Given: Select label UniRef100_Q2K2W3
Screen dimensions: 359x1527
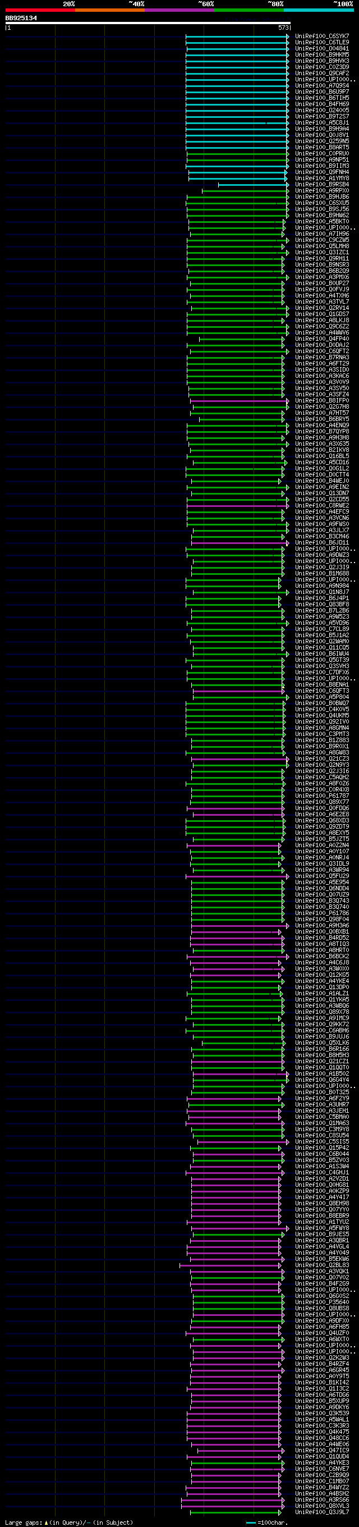Looking at the screenshot, I should [x=323, y=1358].
